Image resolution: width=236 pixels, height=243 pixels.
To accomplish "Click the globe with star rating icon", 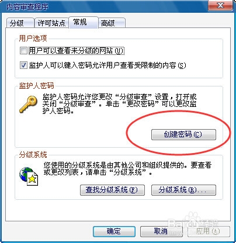I will coord(29,176).
